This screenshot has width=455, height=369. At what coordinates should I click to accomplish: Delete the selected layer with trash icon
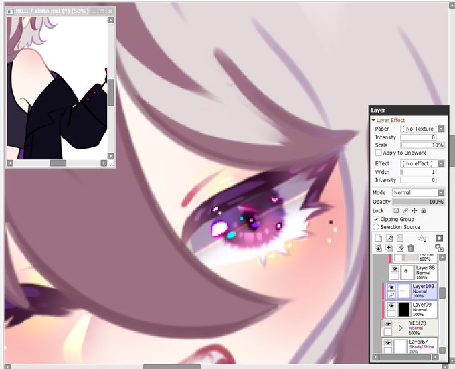pyautogui.click(x=411, y=248)
